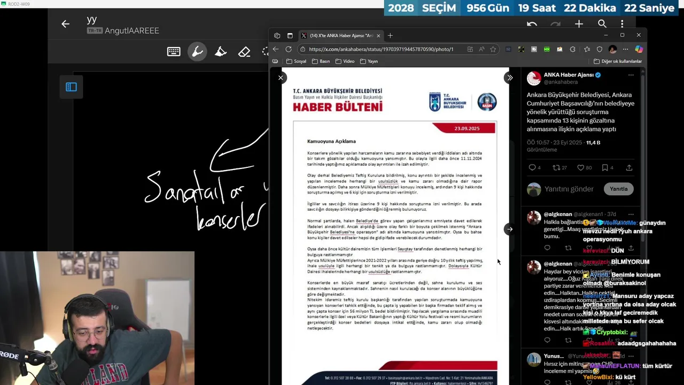Open read aloud in address bar
This screenshot has width=684, height=385.
[x=481, y=49]
